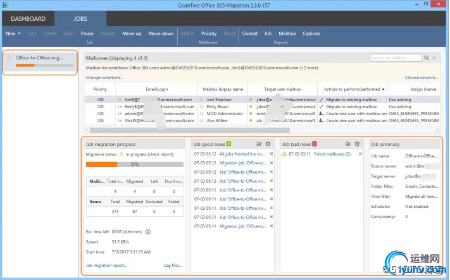Click Move down in toolbar
Viewport: 450px width, 280px height.
[x=161, y=33]
